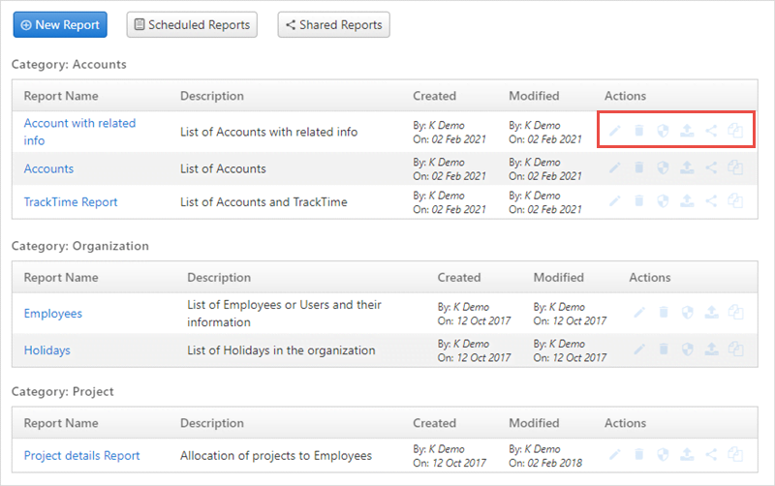View Shared Reports
Image resolution: width=775 pixels, height=486 pixels.
[333, 25]
